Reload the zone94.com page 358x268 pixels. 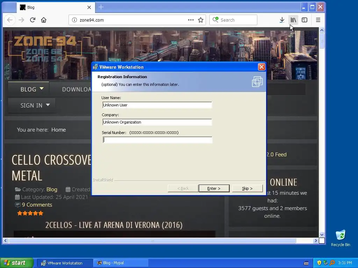[33, 20]
